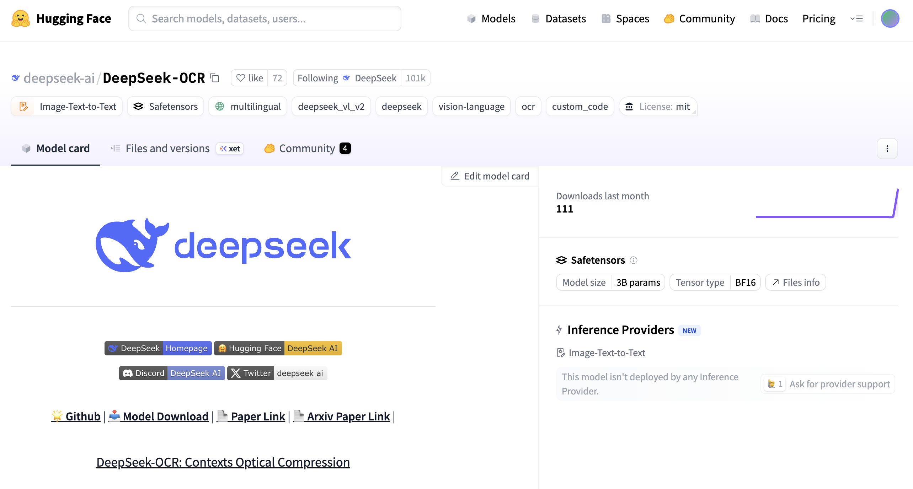This screenshot has width=913, height=489.
Task: Click the Twitter deepseek ai badge
Action: [277, 373]
